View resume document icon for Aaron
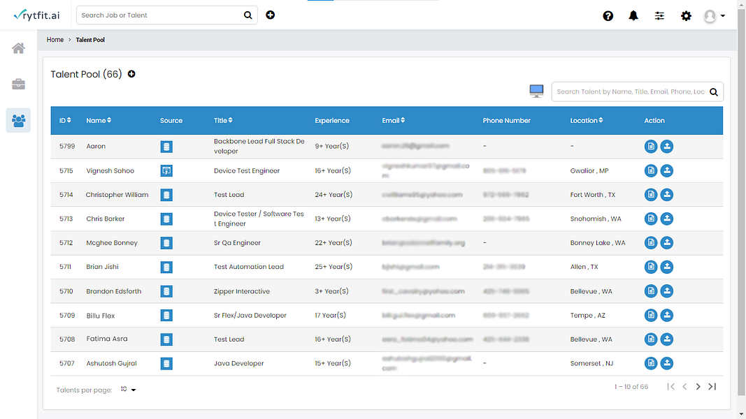Image resolution: width=746 pixels, height=419 pixels. pyautogui.click(x=651, y=147)
